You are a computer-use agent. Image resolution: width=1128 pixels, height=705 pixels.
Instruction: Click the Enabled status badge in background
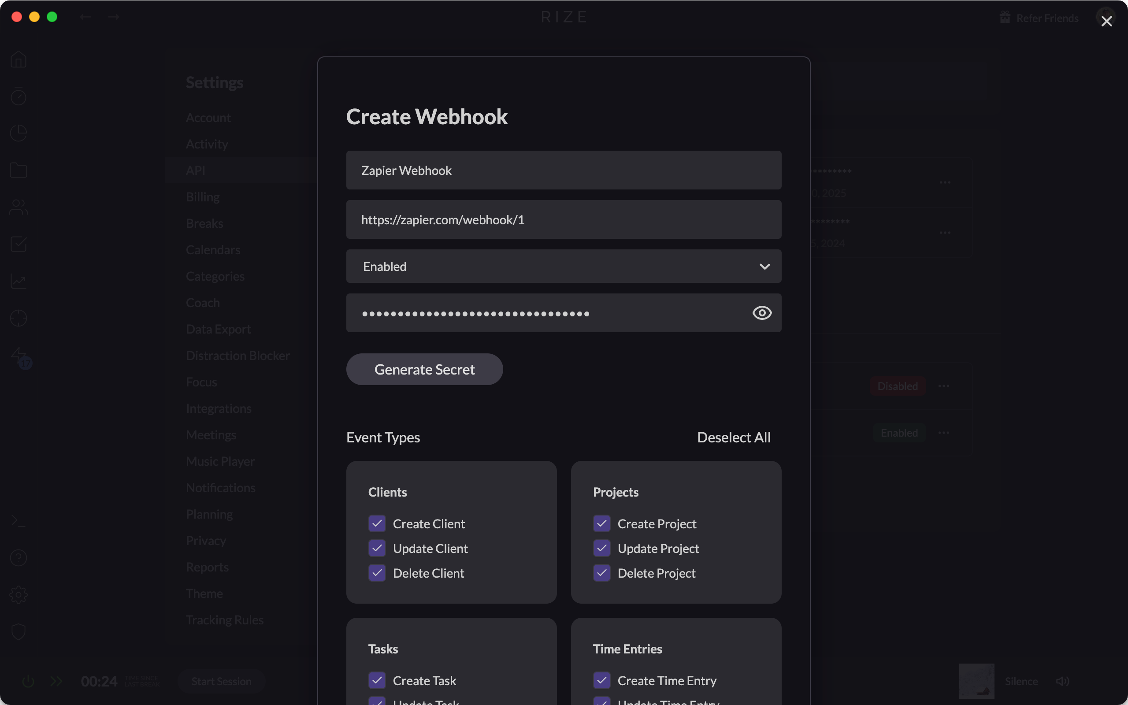899,433
